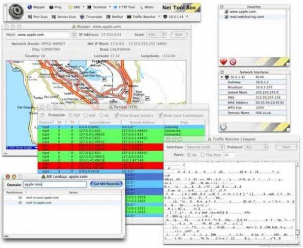Screen dimensions: 303x248
Task: Select the Domain Name row in Network Interfaces
Action: 253,113
